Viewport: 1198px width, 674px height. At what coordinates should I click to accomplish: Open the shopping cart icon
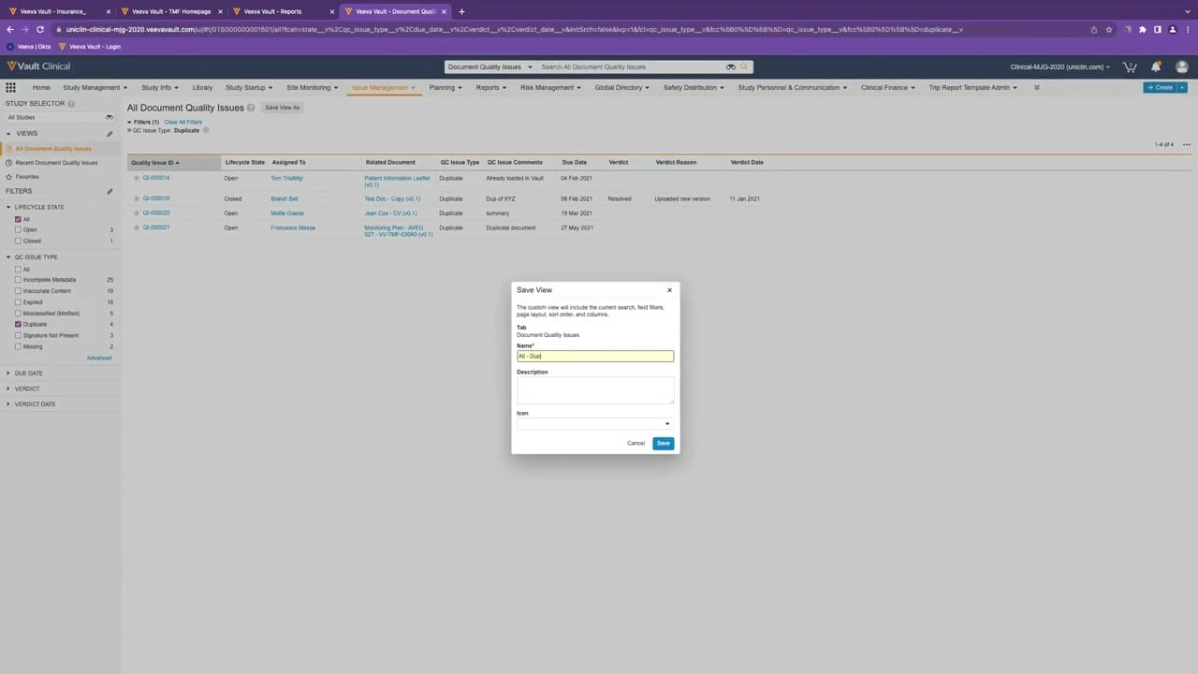[x=1130, y=67]
